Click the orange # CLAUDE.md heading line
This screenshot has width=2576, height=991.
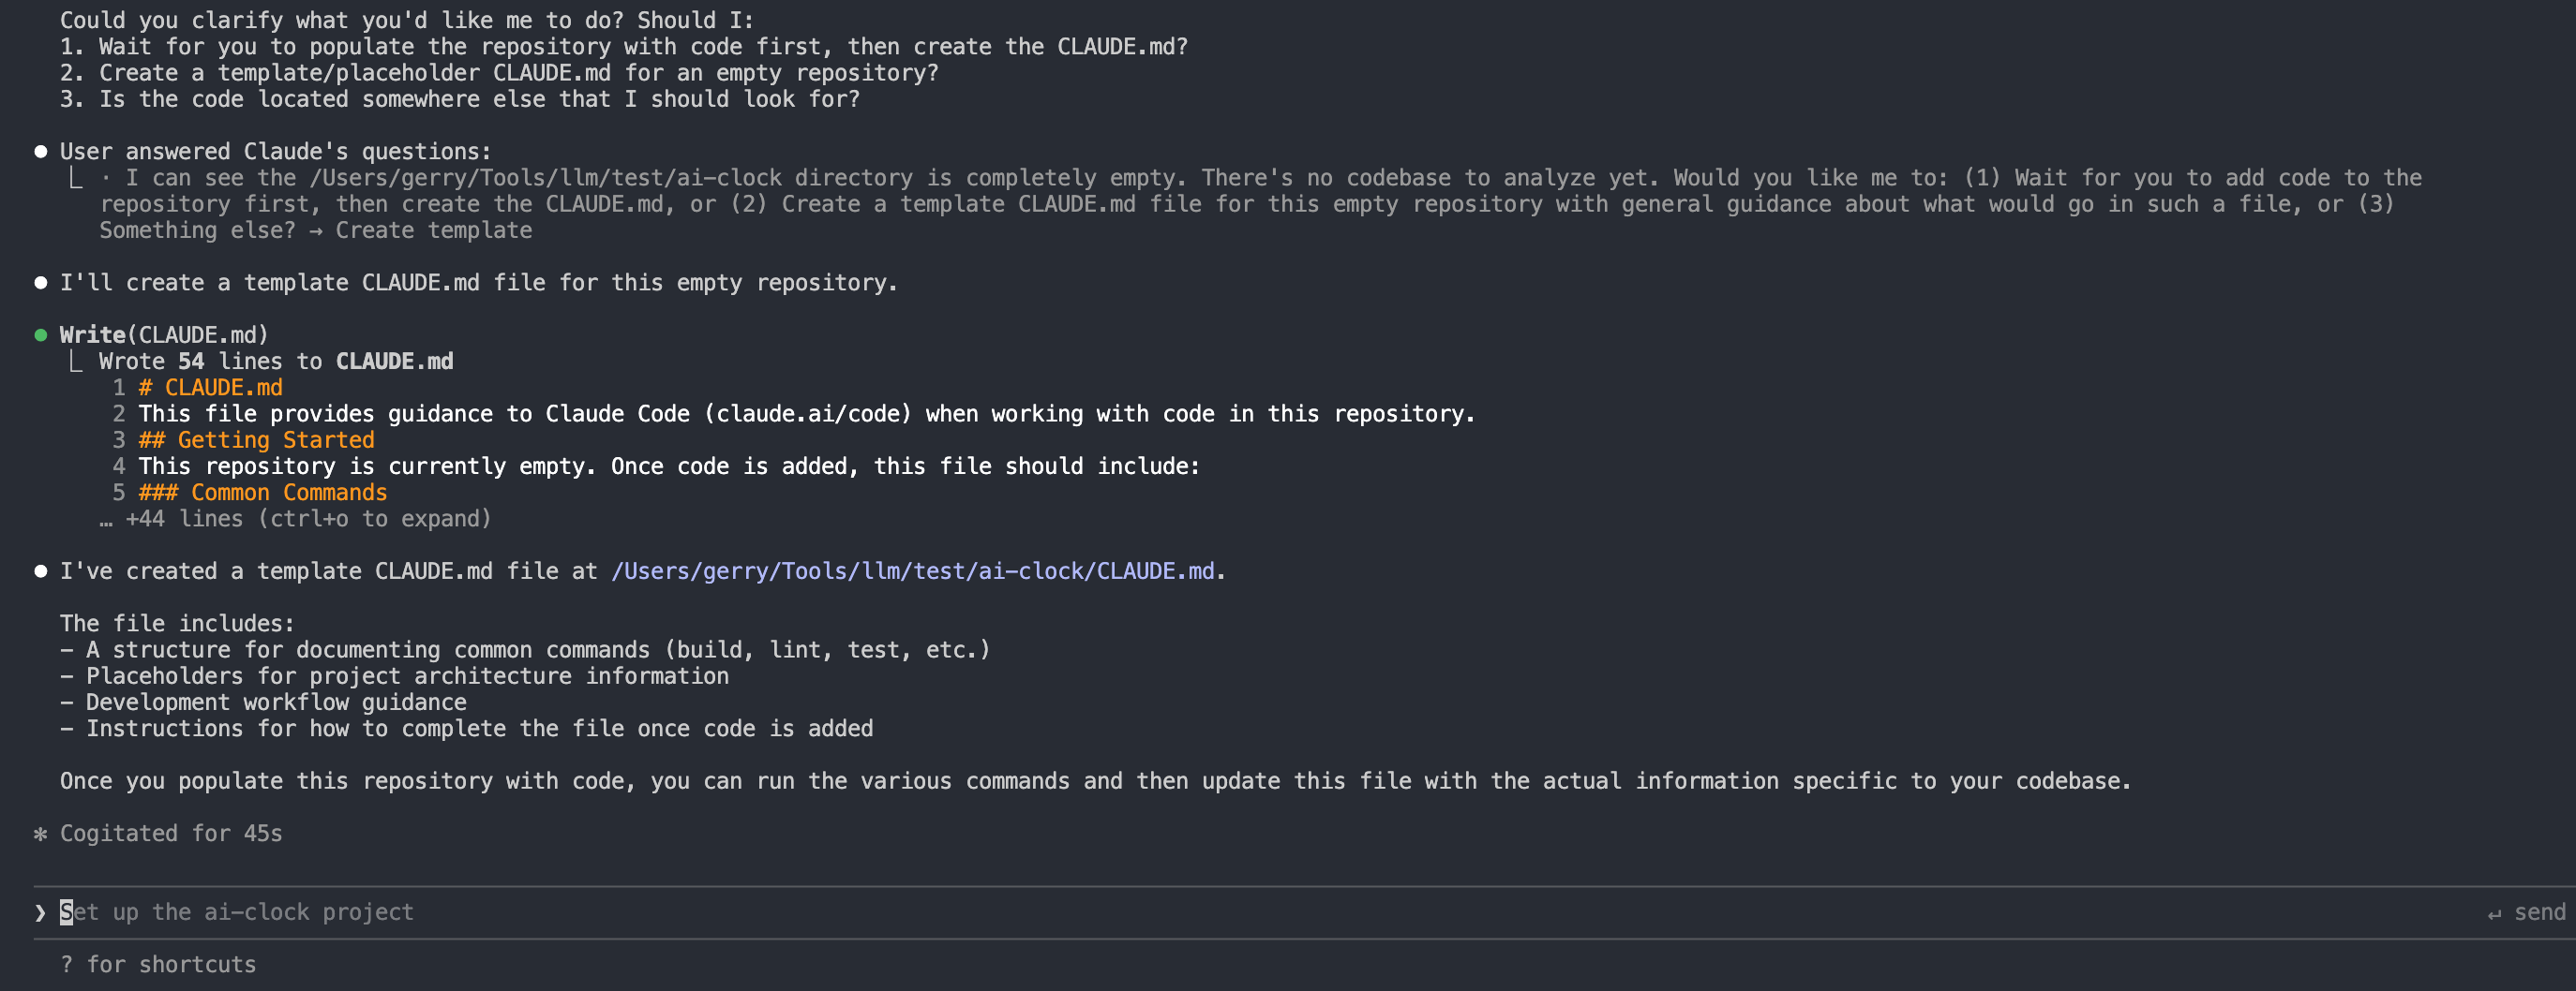tap(210, 388)
